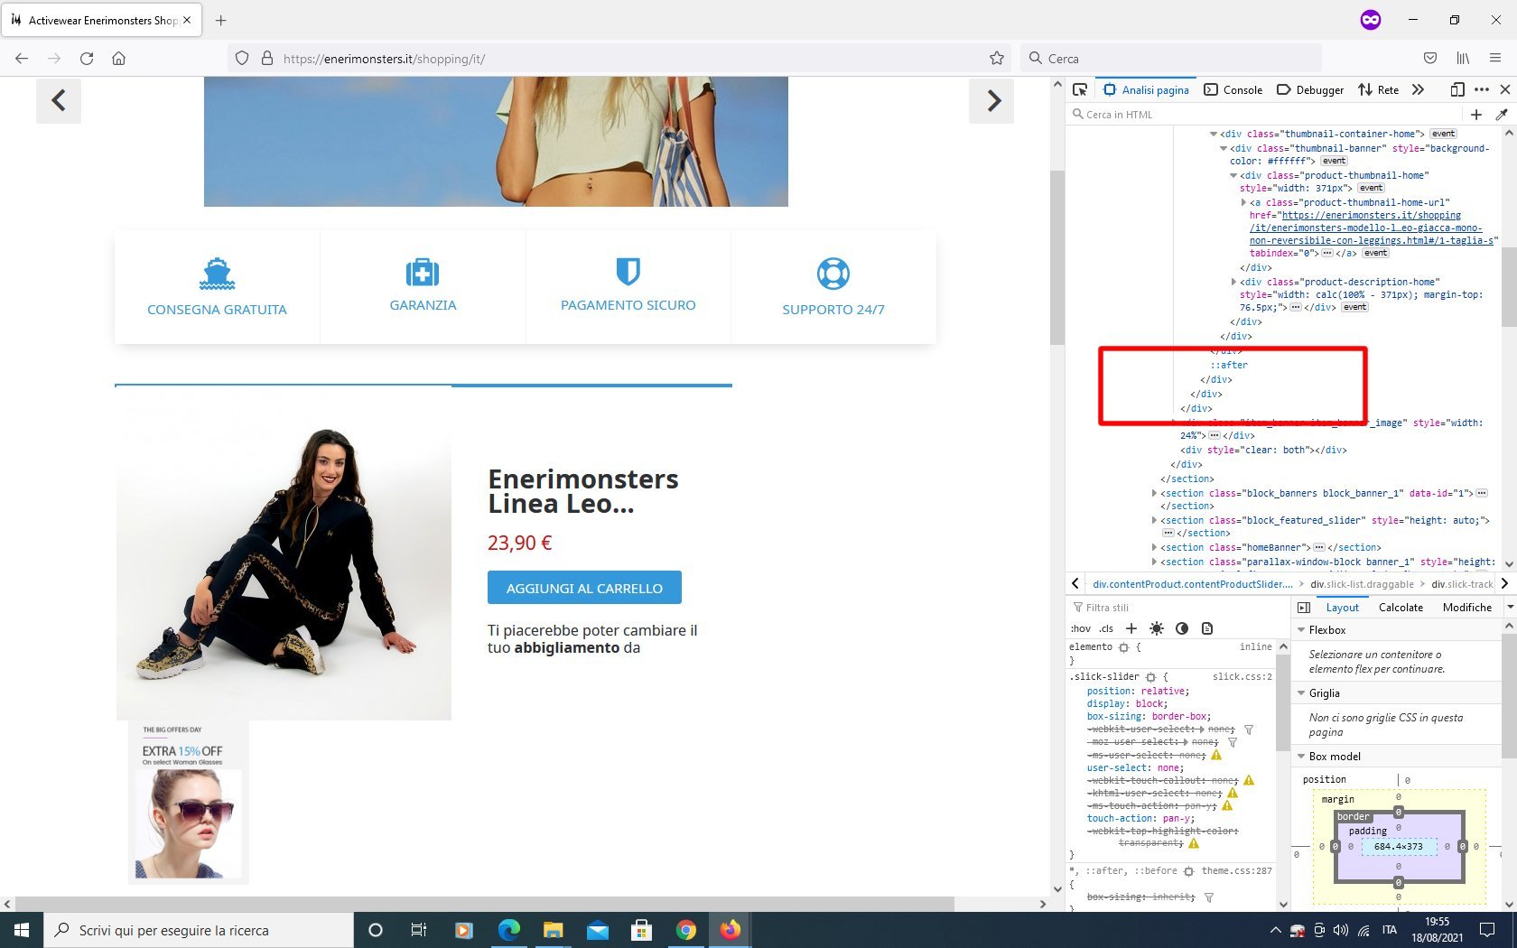This screenshot has height=948, width=1517.
Task: Collapse the thumbnail-banner div node
Action: pos(1224,148)
